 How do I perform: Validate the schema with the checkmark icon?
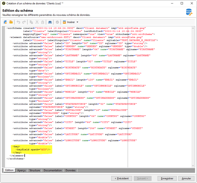57,22
